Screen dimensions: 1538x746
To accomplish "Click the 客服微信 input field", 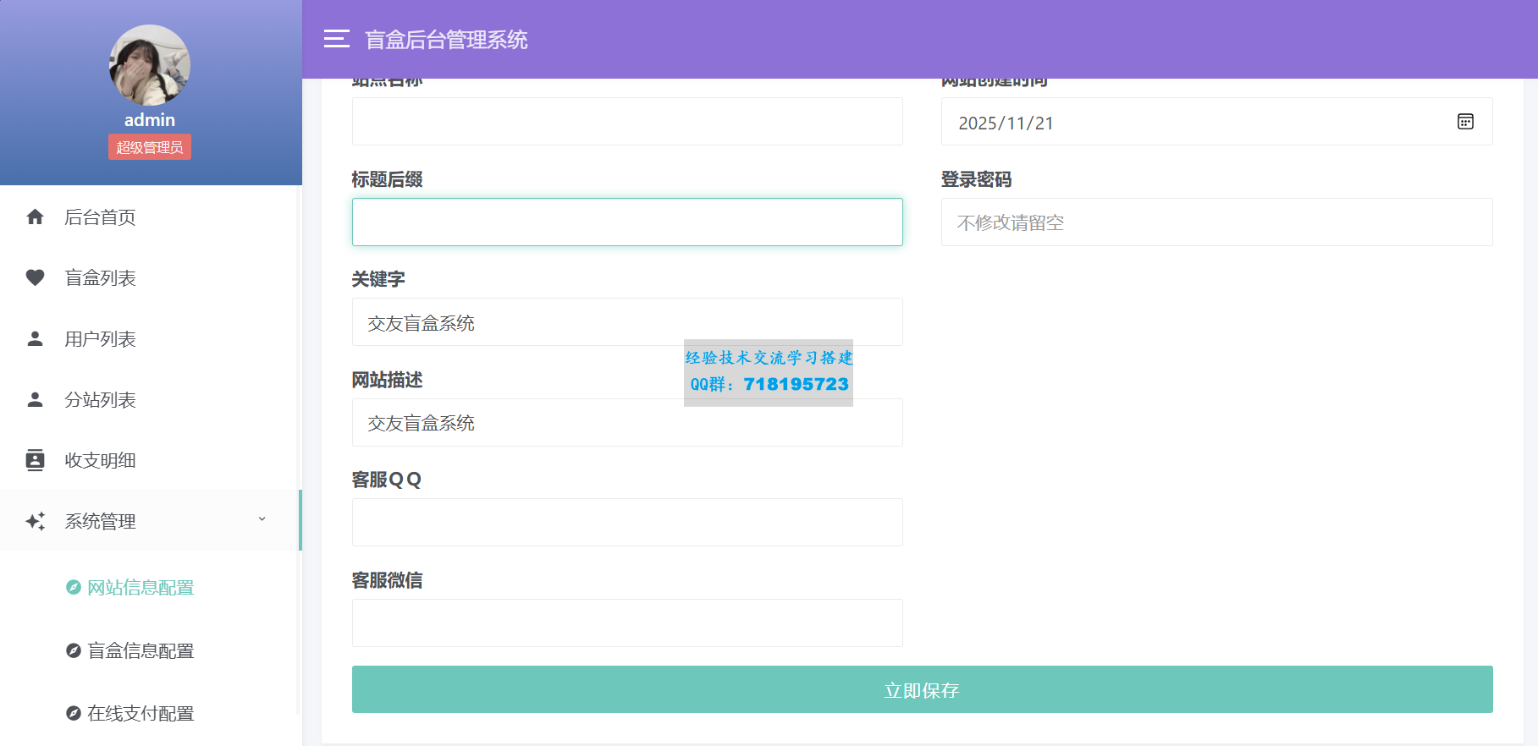I will pyautogui.click(x=627, y=623).
